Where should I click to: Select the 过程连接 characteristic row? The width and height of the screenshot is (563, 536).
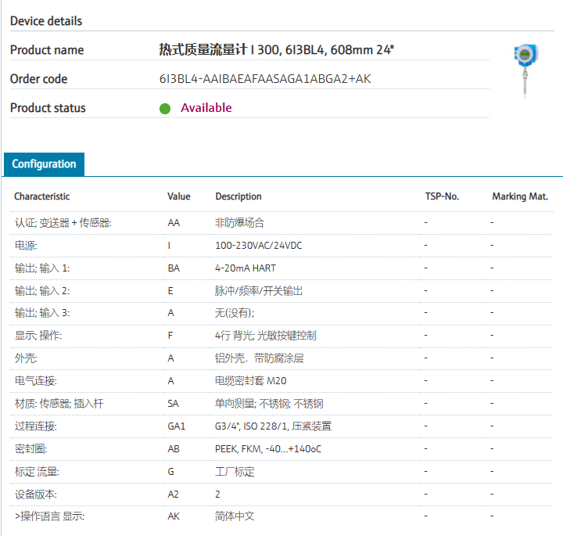click(36, 426)
